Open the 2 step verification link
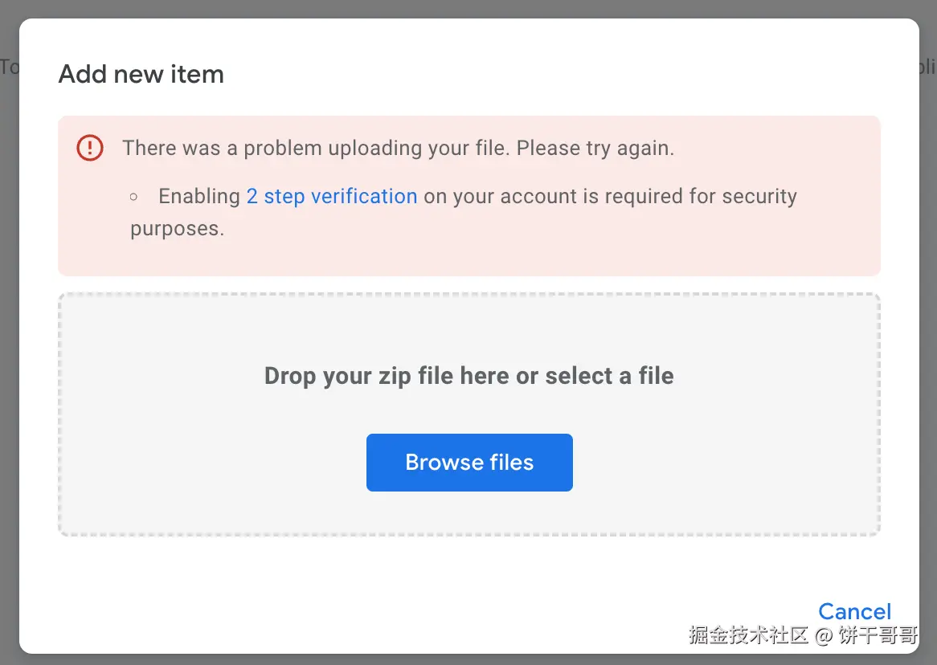 coord(331,196)
